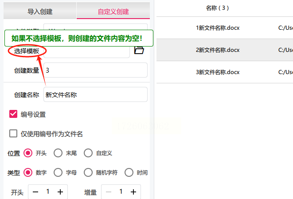Switch to the 自定义创建 tab
Viewport: 293px width, 199px height.
point(113,12)
